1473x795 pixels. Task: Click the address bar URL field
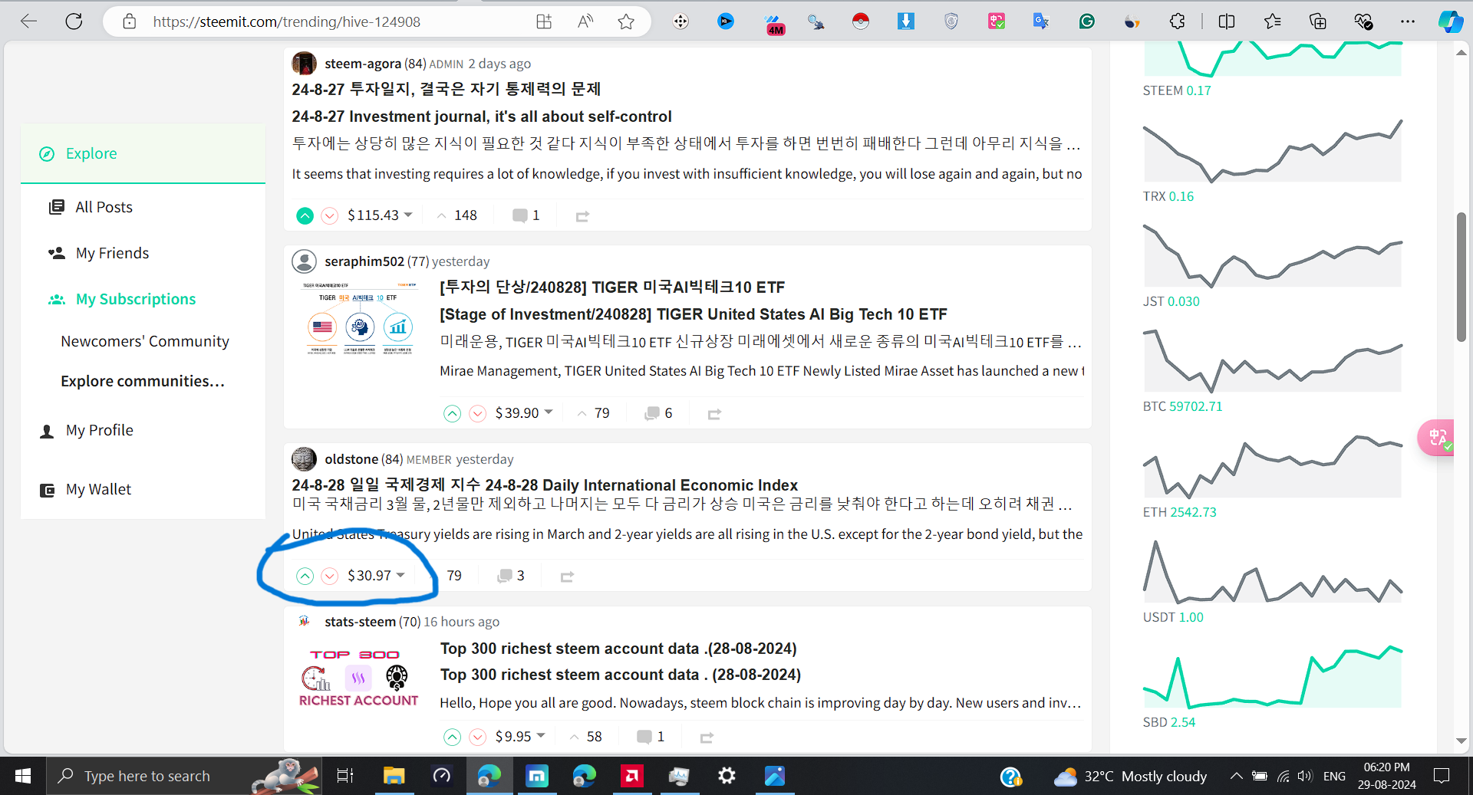click(287, 21)
